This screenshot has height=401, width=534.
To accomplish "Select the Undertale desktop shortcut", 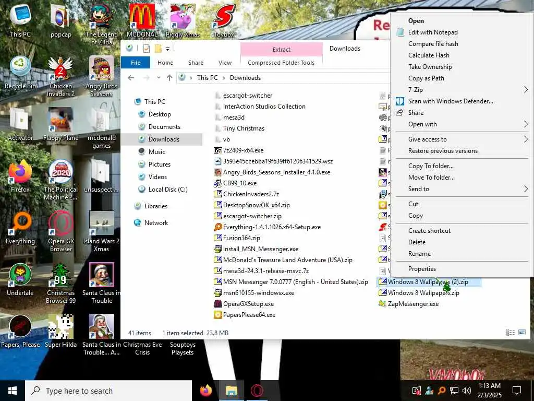I will 20,279.
